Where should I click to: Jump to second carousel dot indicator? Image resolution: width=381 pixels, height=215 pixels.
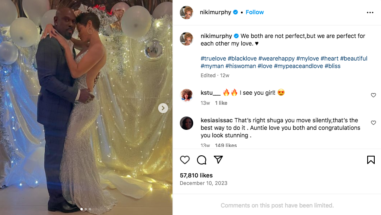[86, 209]
